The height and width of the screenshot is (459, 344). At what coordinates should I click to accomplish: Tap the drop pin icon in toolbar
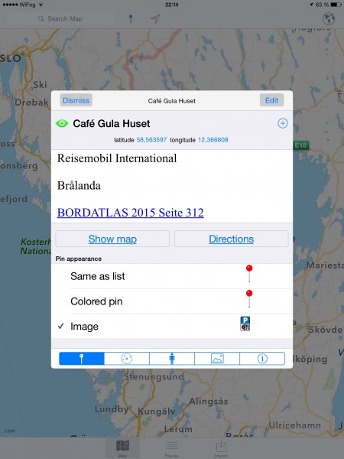[x=131, y=18]
